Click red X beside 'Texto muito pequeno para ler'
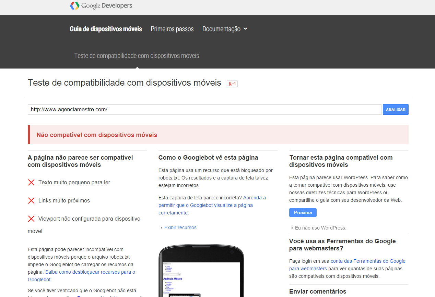Viewport: 435px width, 297px height. [x=31, y=183]
